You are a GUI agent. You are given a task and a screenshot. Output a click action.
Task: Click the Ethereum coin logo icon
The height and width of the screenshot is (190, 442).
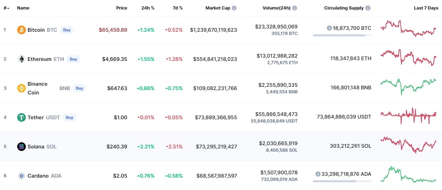coord(22,59)
